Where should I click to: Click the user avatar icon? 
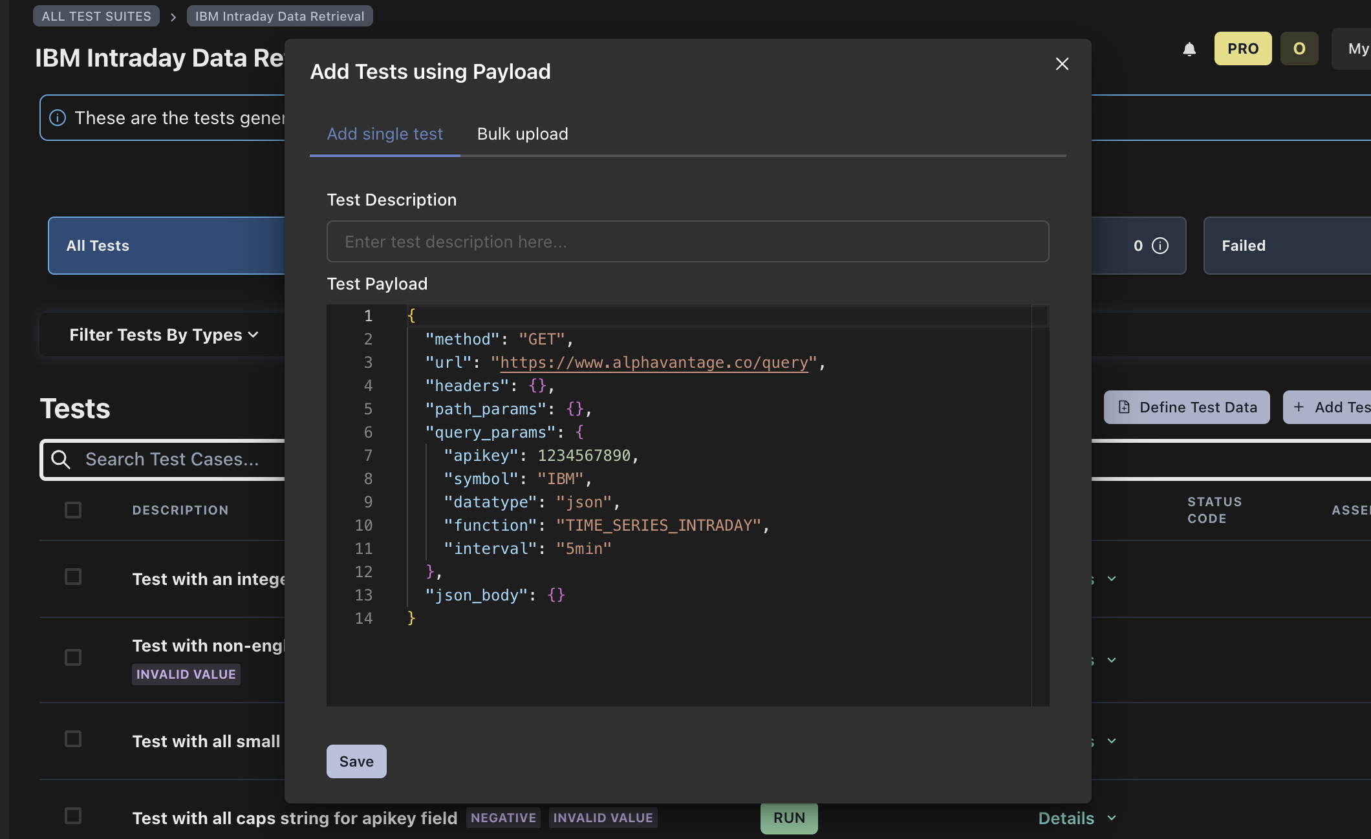[x=1299, y=48]
